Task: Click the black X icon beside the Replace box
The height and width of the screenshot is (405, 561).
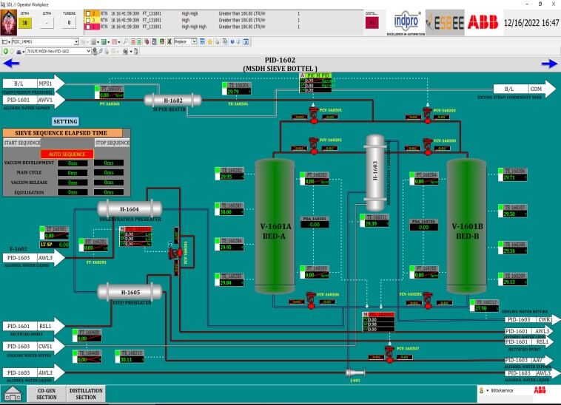Action: [x=169, y=42]
